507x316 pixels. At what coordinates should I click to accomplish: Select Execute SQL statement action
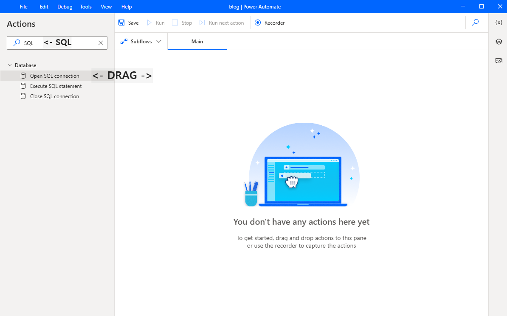coord(56,86)
